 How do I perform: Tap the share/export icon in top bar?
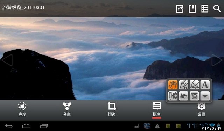(x=180, y=9)
